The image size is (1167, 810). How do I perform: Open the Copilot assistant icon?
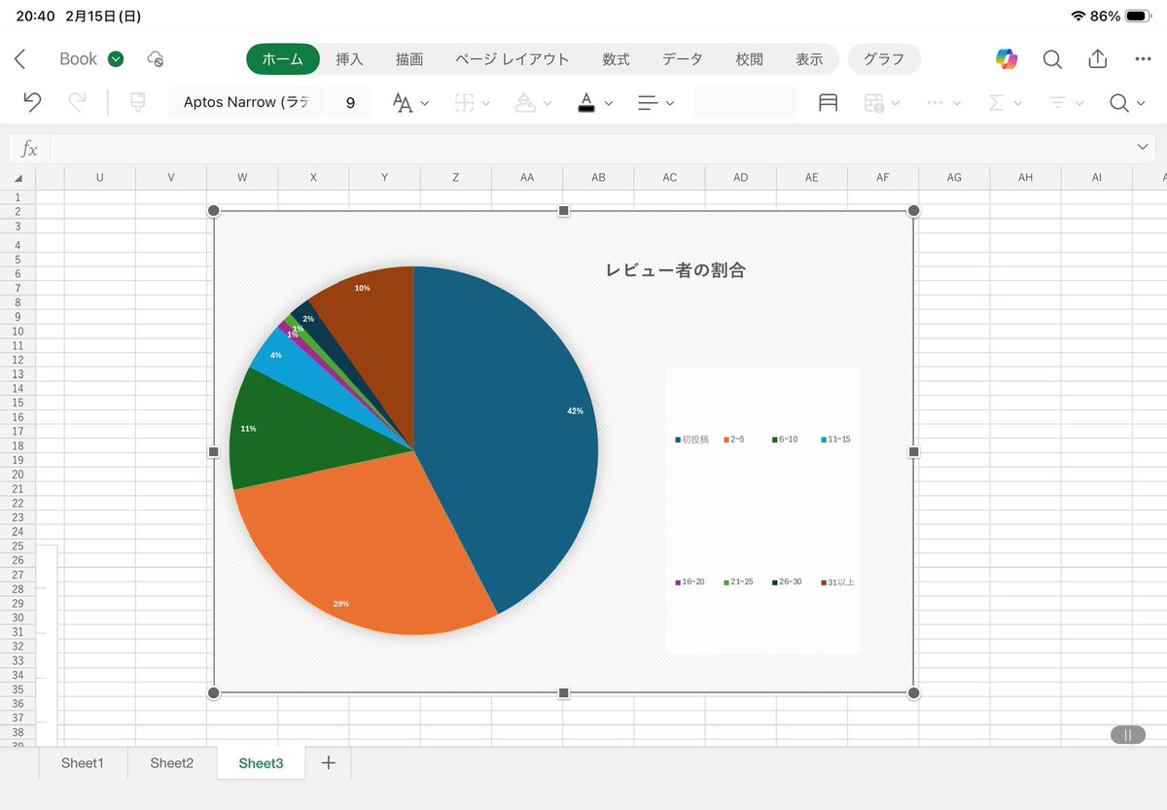tap(1007, 59)
